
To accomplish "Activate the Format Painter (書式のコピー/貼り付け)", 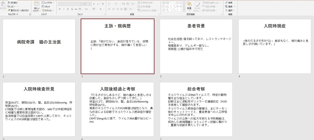I will pos(18,10).
